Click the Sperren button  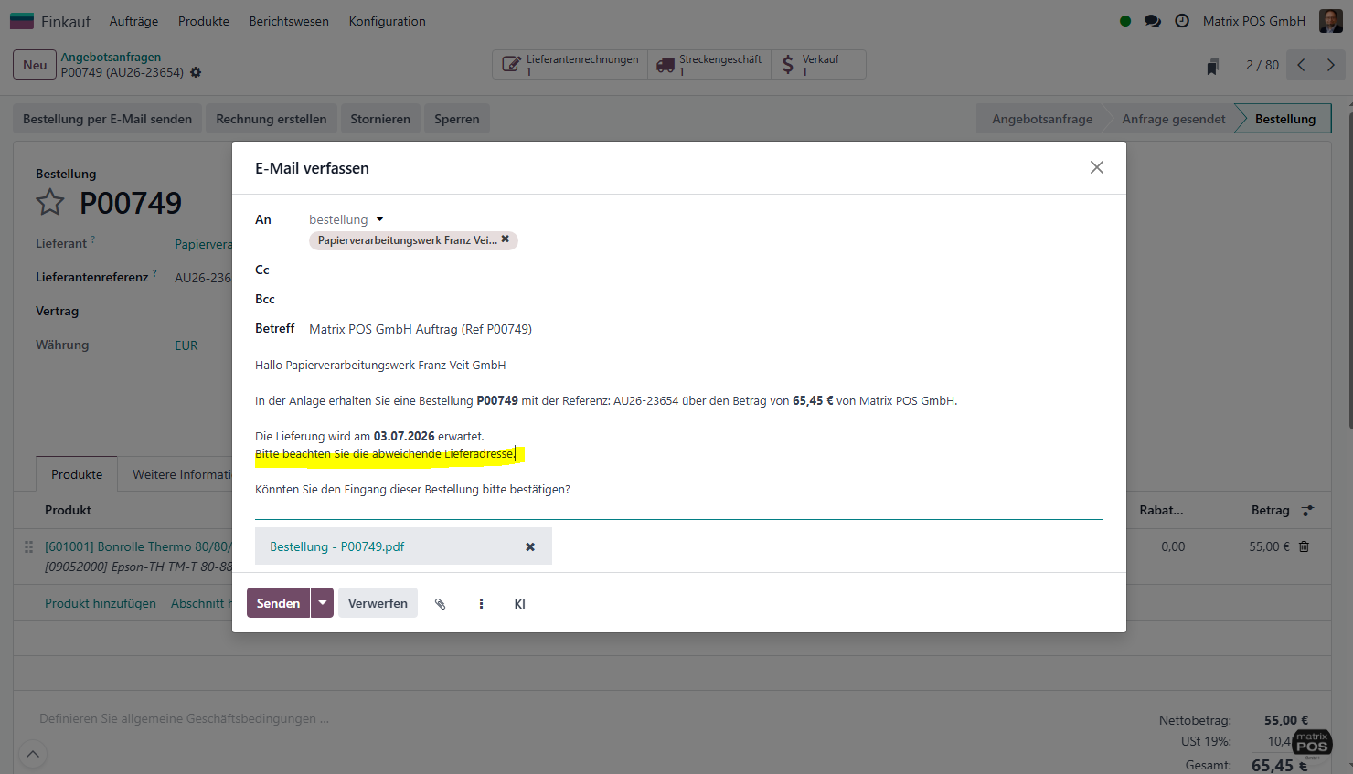click(x=457, y=119)
